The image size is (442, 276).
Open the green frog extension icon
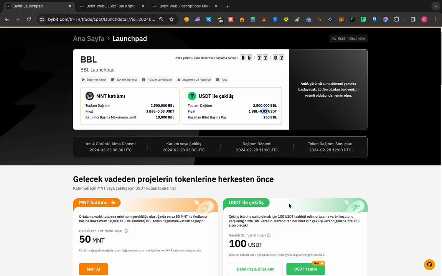coord(253,20)
